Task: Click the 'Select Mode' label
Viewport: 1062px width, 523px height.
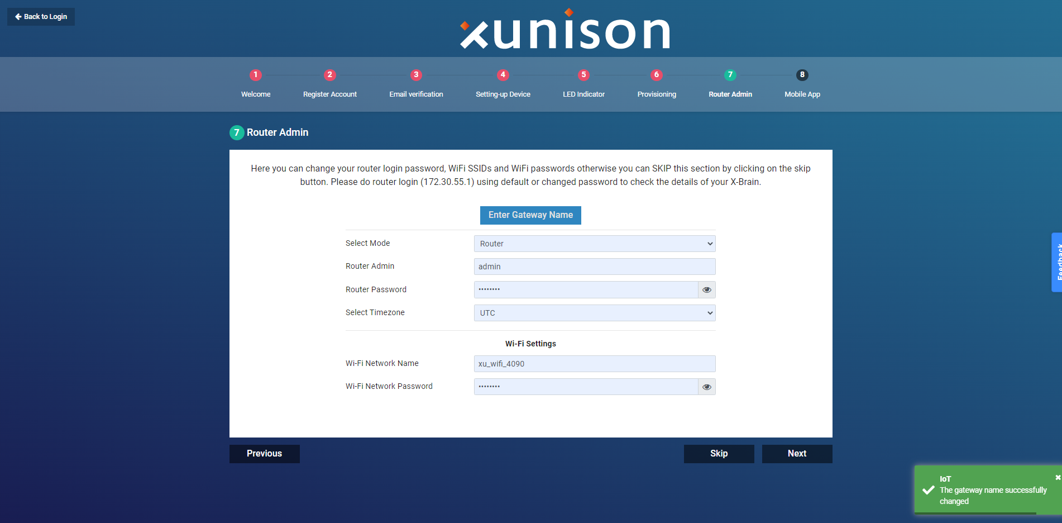Action: [368, 243]
